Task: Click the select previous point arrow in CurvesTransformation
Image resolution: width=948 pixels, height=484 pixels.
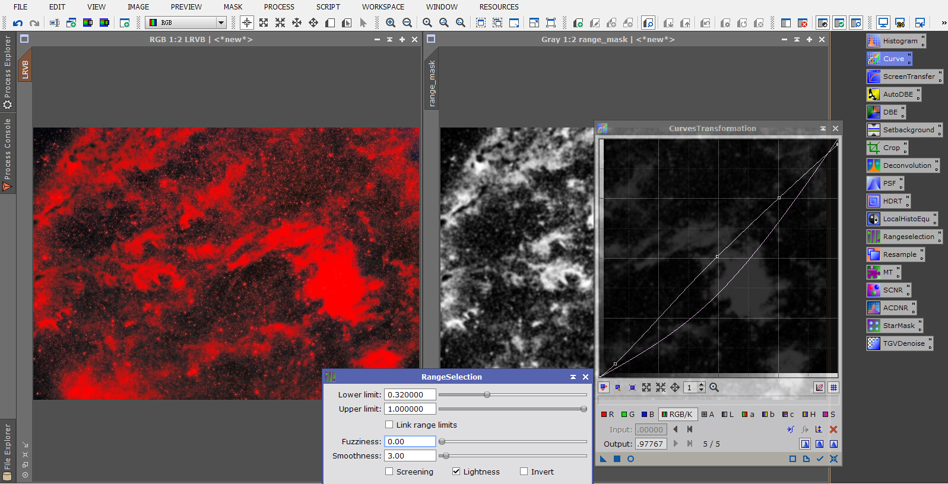Action: tap(676, 429)
